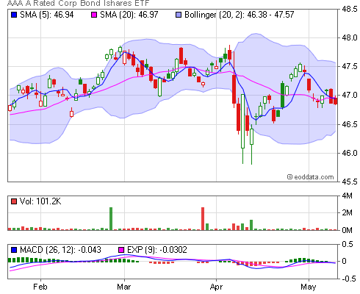Click the blue SMA (5) legend swatch

[x=14, y=15]
